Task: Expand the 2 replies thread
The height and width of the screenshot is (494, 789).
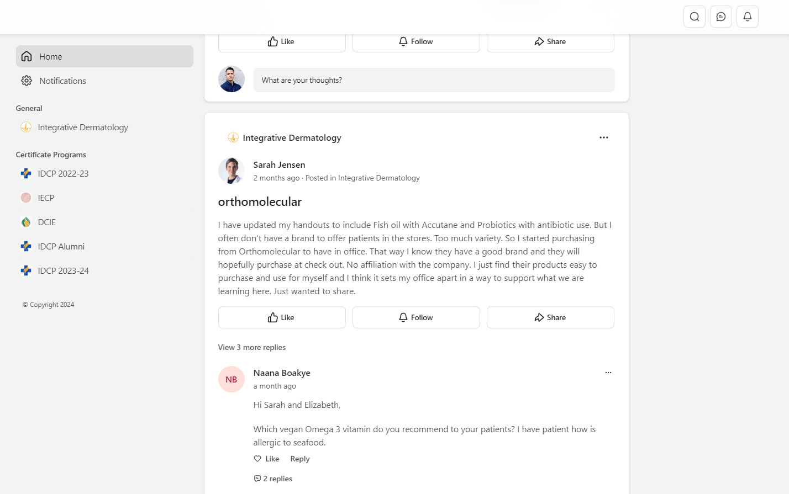Action: pos(273,479)
